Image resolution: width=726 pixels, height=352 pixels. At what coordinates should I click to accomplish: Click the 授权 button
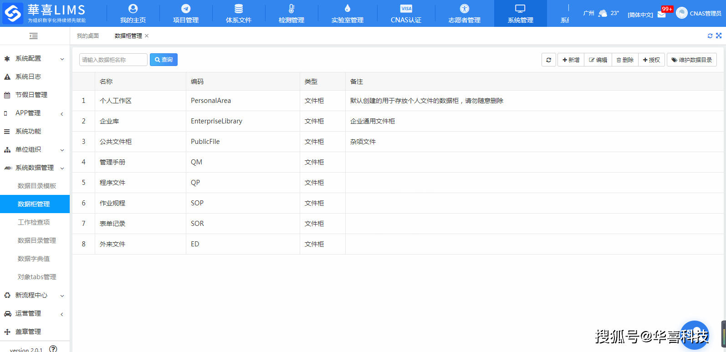[651, 60]
